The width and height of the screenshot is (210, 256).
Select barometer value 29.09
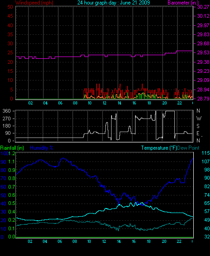(203, 80)
